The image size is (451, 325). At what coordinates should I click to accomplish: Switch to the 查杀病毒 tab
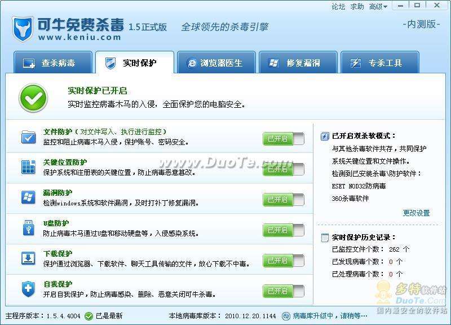pos(53,63)
